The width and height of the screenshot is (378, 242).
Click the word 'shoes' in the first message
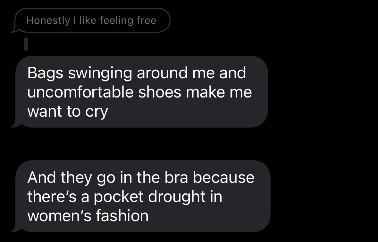pos(160,92)
